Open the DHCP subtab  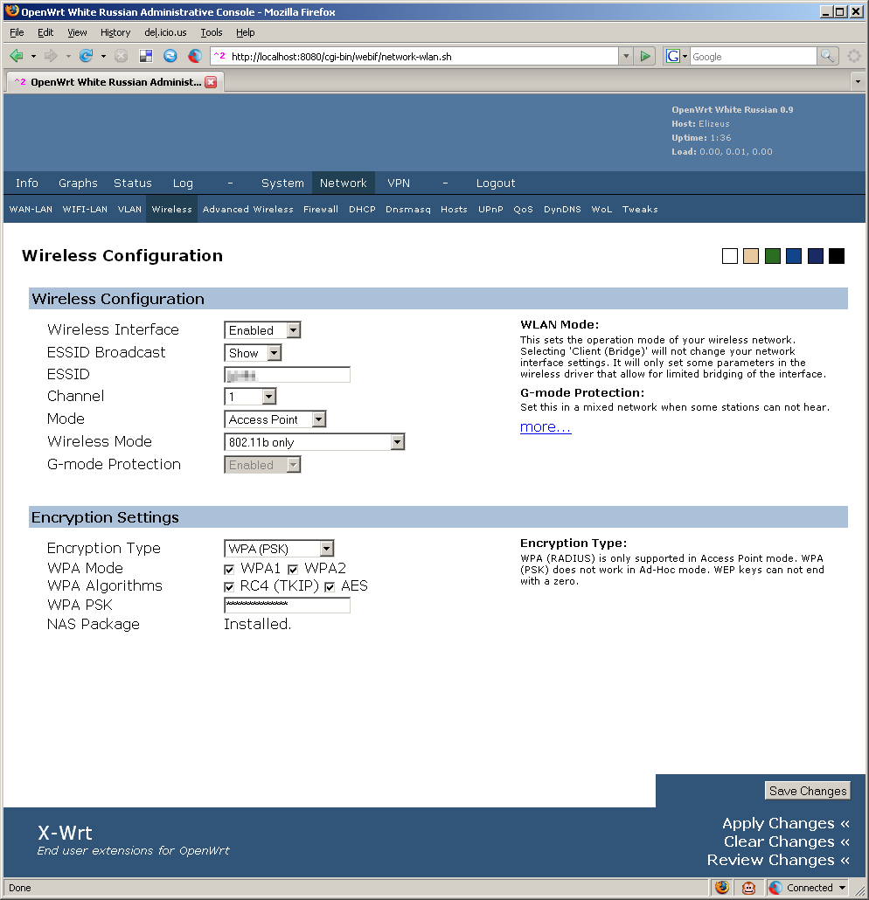[362, 210]
